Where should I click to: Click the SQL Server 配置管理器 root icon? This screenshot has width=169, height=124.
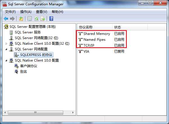tap(6, 27)
